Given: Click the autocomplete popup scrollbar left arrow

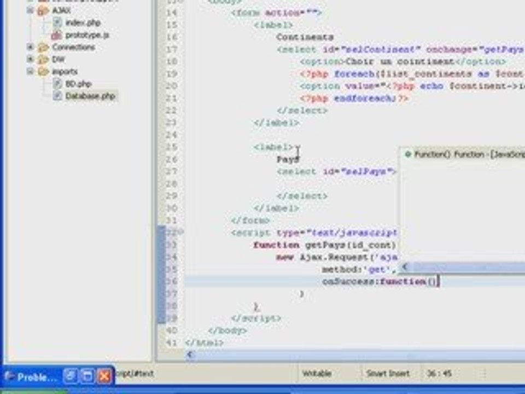Looking at the screenshot, I should coord(405,266).
